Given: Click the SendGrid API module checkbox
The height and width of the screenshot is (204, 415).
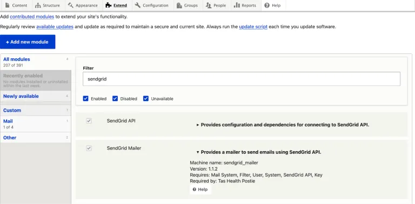Looking at the screenshot, I should [89, 121].
